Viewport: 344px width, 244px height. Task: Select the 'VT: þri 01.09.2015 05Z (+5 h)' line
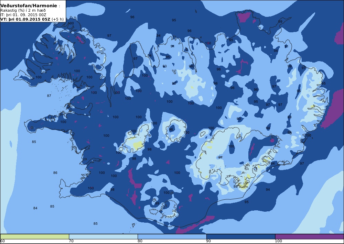pyautogui.click(x=32, y=19)
